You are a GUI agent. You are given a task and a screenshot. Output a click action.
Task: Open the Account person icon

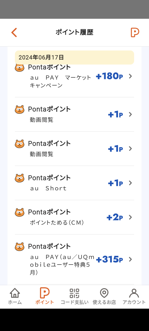tap(134, 293)
